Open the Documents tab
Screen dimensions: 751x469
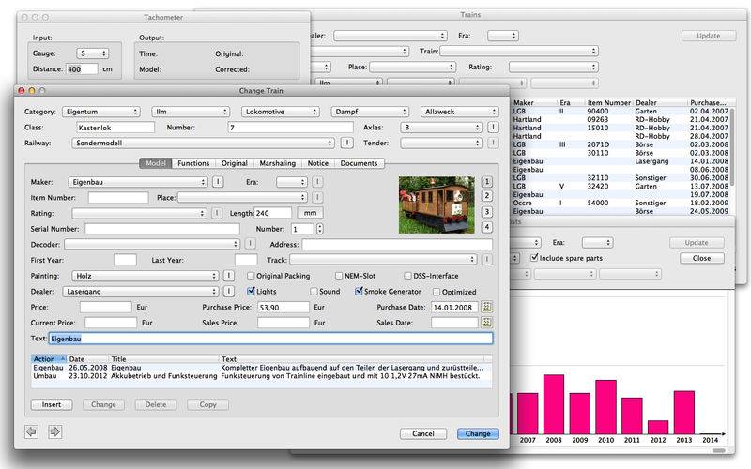[x=359, y=163]
